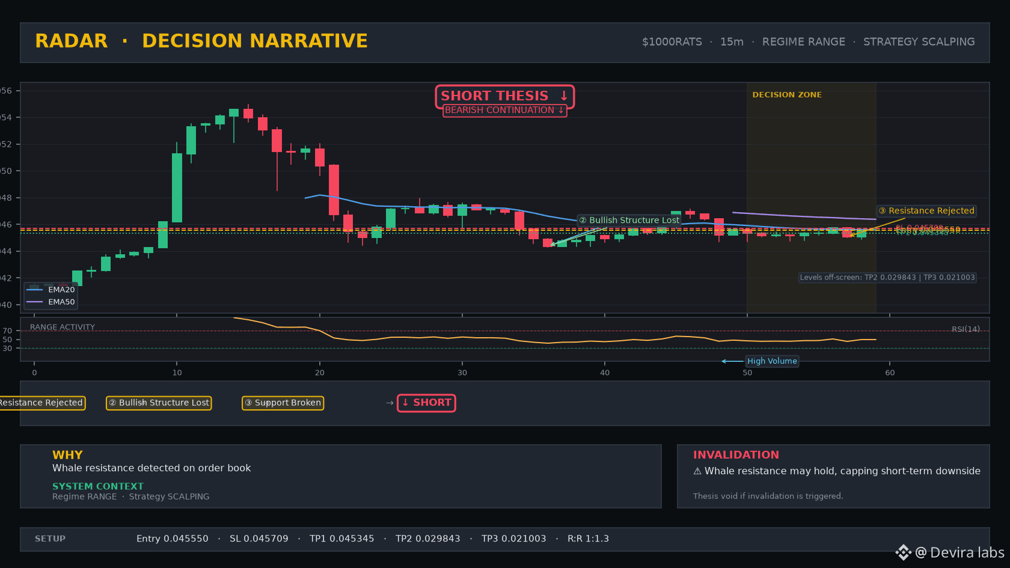
Task: Click the High Volume marker label
Action: click(x=772, y=361)
